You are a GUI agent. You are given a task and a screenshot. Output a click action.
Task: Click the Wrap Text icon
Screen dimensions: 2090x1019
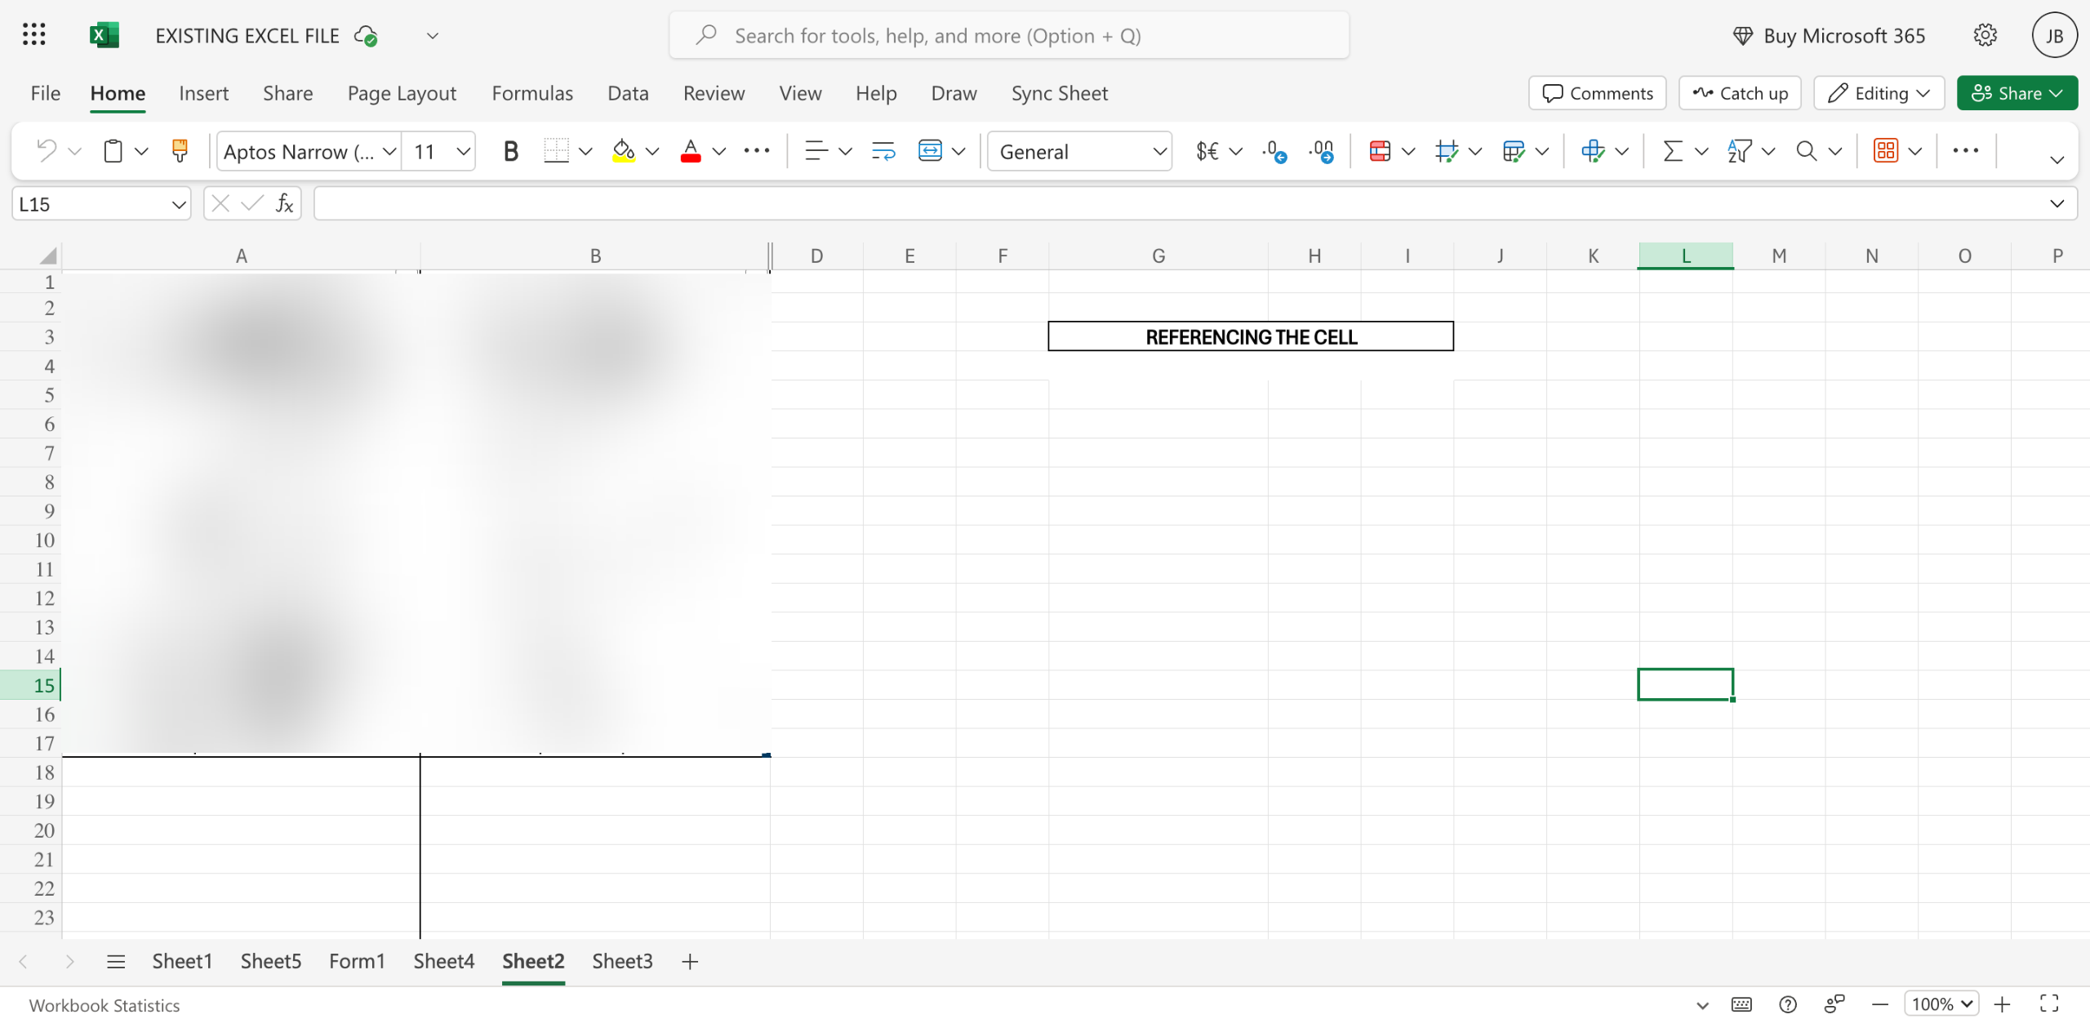(883, 151)
